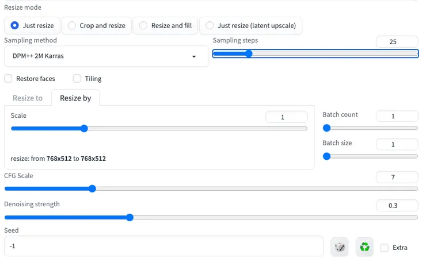Click the dice icon to randomize seed
Image resolution: width=426 pixels, height=262 pixels.
pos(340,247)
